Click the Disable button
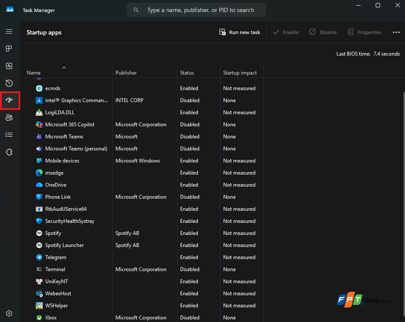Screen dimensions: 405x322 (x=323, y=32)
